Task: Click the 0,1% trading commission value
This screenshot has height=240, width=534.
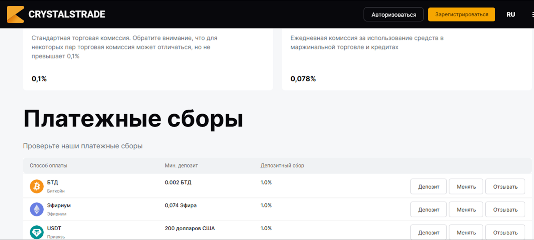Action: click(39, 79)
